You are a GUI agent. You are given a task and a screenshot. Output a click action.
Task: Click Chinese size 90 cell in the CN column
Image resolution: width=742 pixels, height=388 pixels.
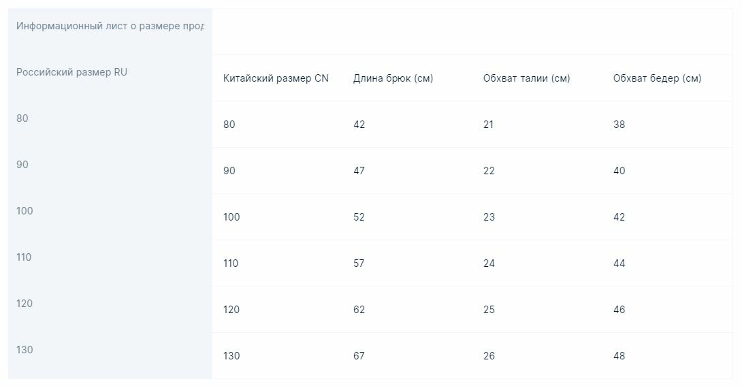[229, 171]
